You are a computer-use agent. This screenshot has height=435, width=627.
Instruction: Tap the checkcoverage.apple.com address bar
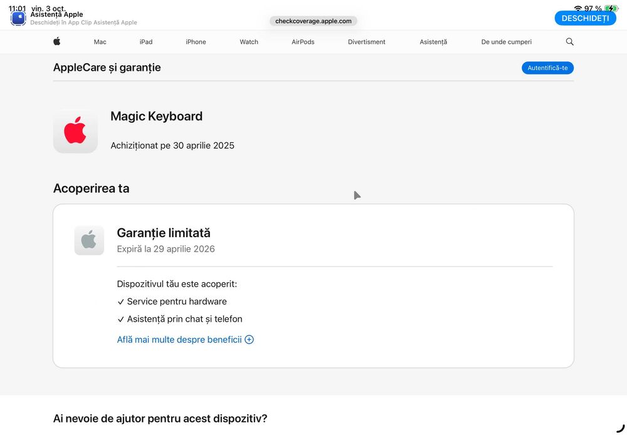[x=313, y=21]
